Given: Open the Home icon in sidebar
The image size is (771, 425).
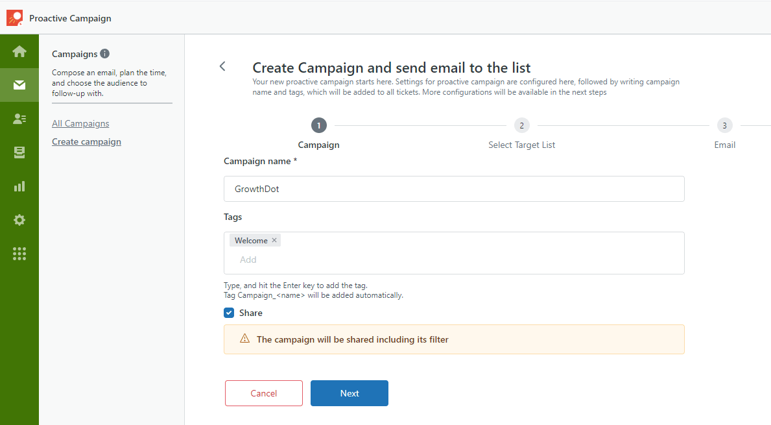Looking at the screenshot, I should click(x=19, y=51).
